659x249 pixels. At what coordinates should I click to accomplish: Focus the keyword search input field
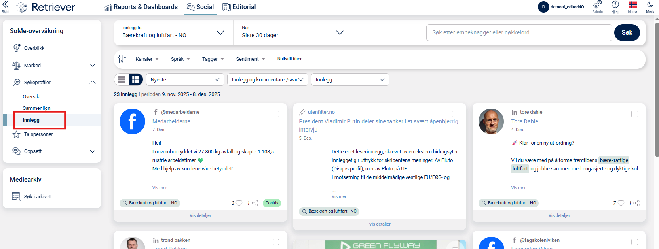click(519, 33)
